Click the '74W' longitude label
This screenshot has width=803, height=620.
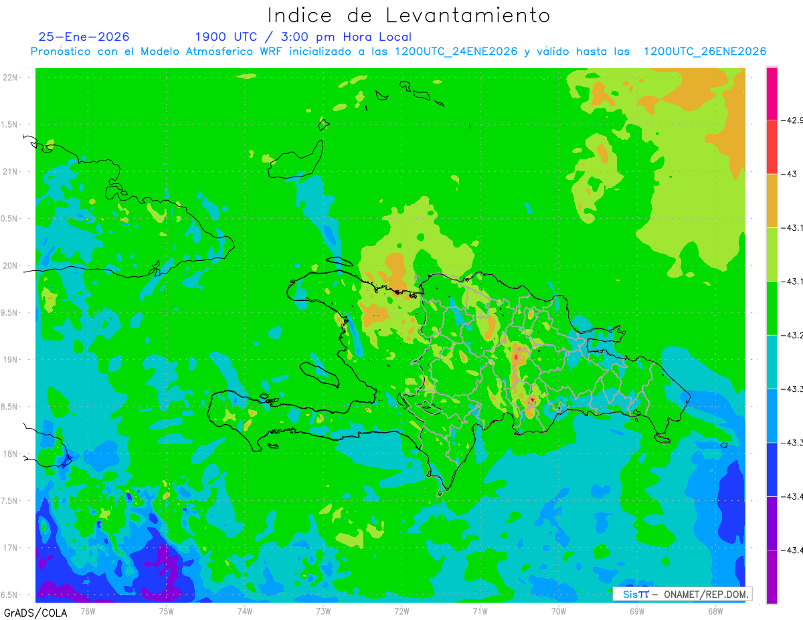coord(245,611)
